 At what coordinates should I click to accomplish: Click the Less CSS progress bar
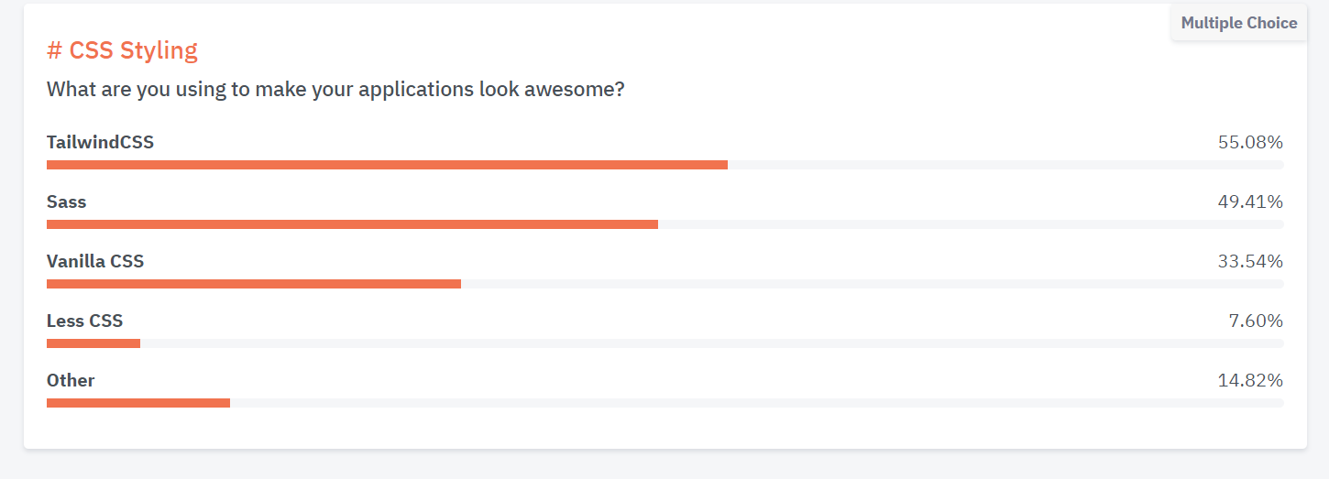(665, 343)
